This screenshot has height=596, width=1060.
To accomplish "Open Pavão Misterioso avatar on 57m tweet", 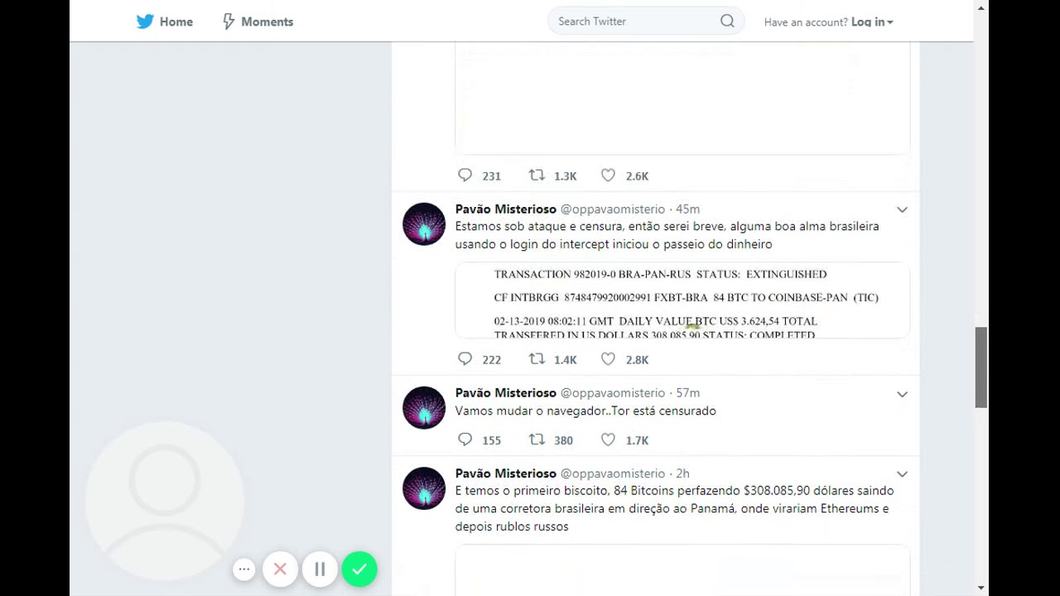I will [424, 408].
